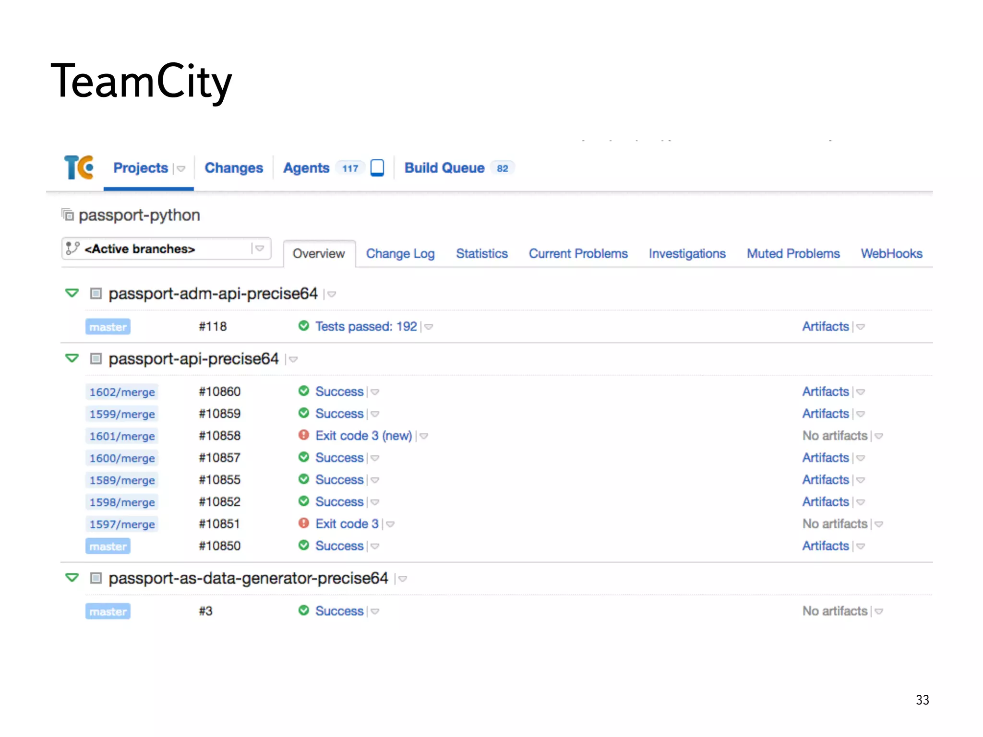This screenshot has height=737, width=983.
Task: Click the 1602/merge branch label
Action: pos(122,392)
